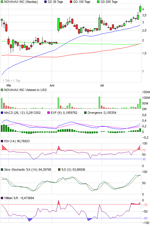Click the 'EXP (9): 0,1859762' text
Screen dimensions: 153x225
pos(64,113)
